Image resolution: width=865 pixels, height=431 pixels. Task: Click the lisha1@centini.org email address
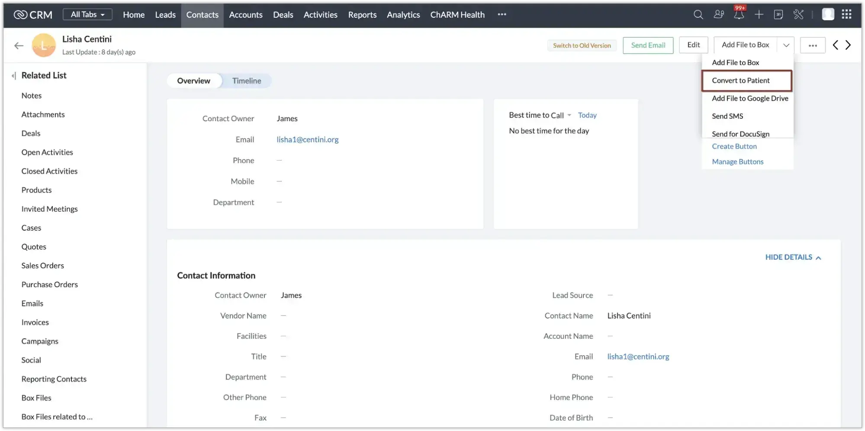pos(307,139)
